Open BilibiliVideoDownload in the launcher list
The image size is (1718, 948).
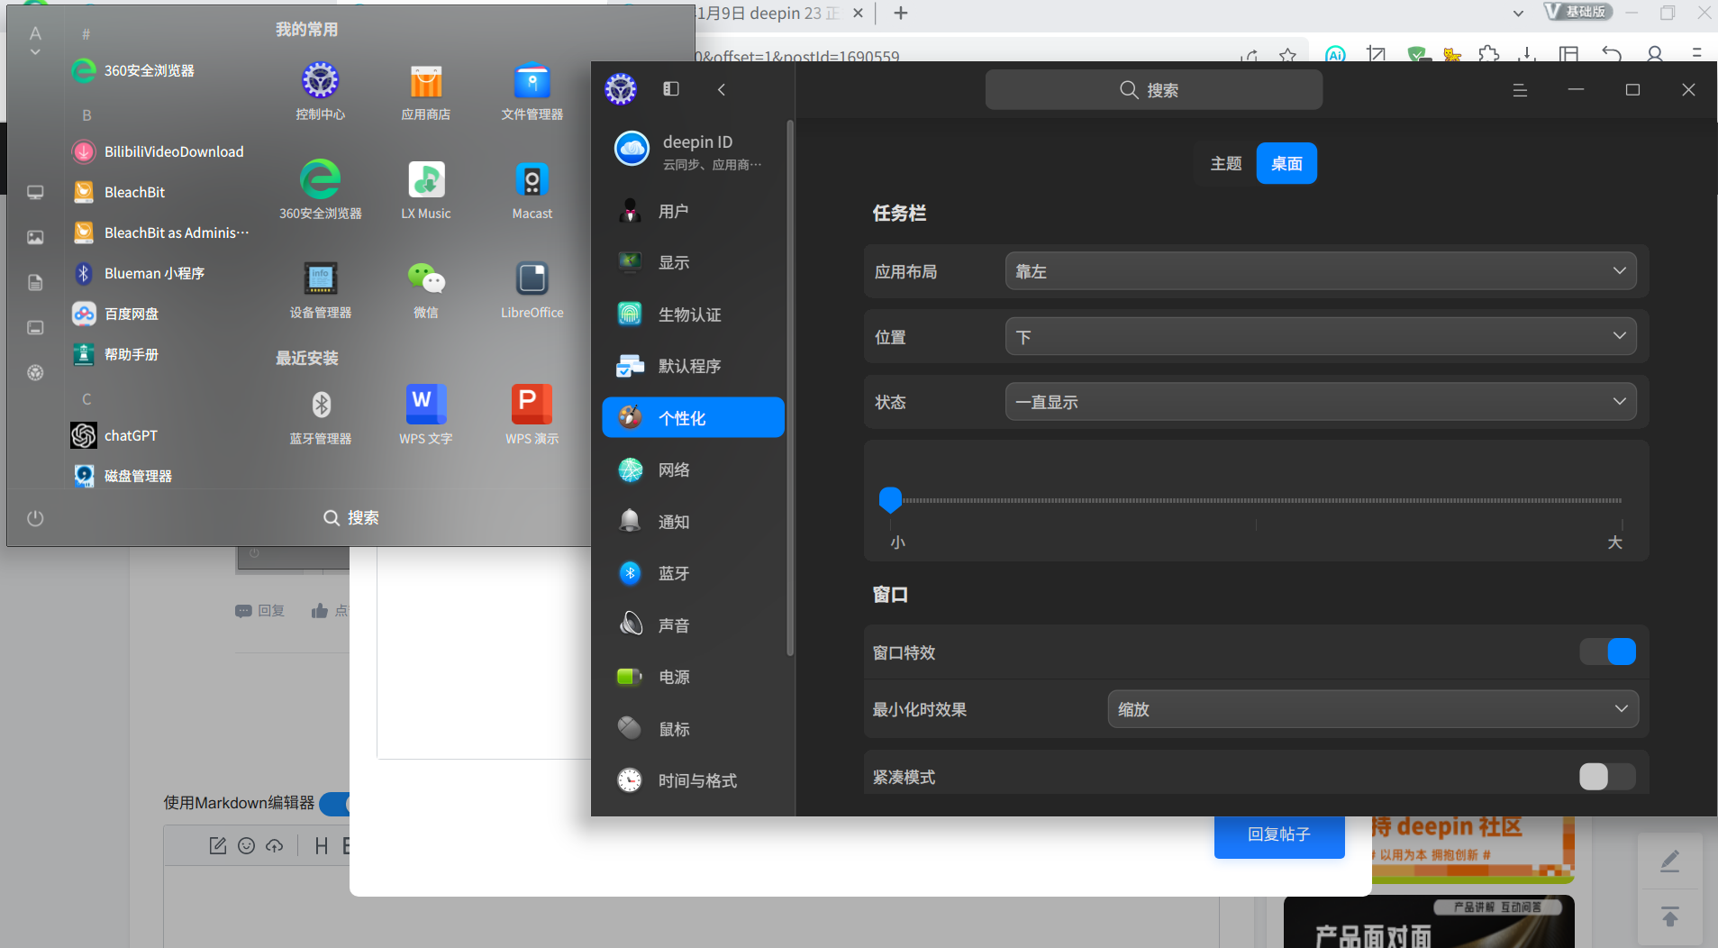[159, 151]
